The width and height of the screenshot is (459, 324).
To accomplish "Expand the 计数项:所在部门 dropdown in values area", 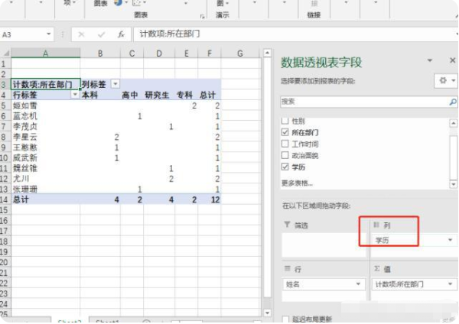I will coord(451,283).
